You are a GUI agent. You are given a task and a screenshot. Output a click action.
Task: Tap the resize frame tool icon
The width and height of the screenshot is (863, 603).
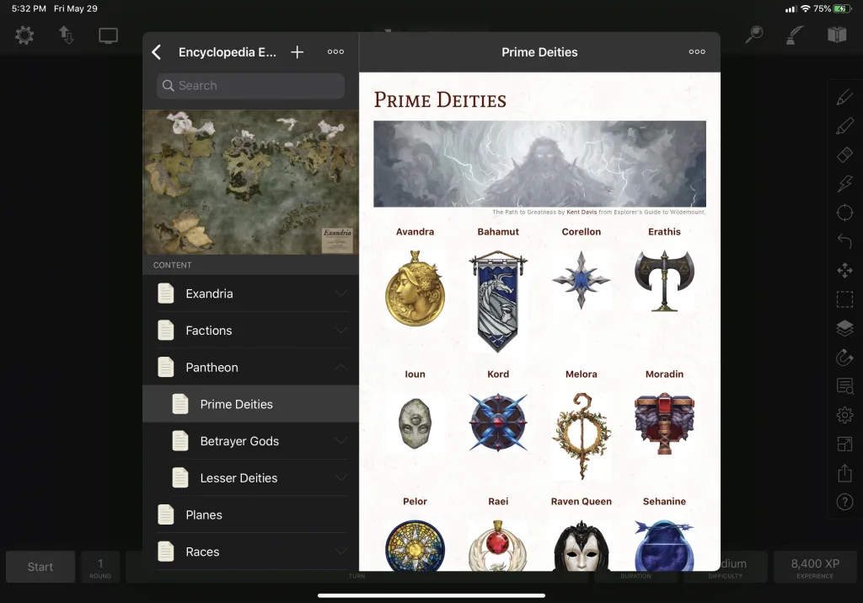click(x=844, y=444)
